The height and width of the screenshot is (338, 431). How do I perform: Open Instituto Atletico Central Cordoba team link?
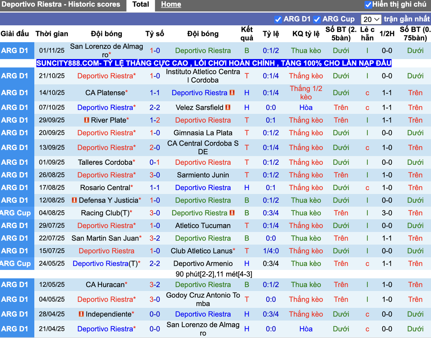click(x=203, y=76)
